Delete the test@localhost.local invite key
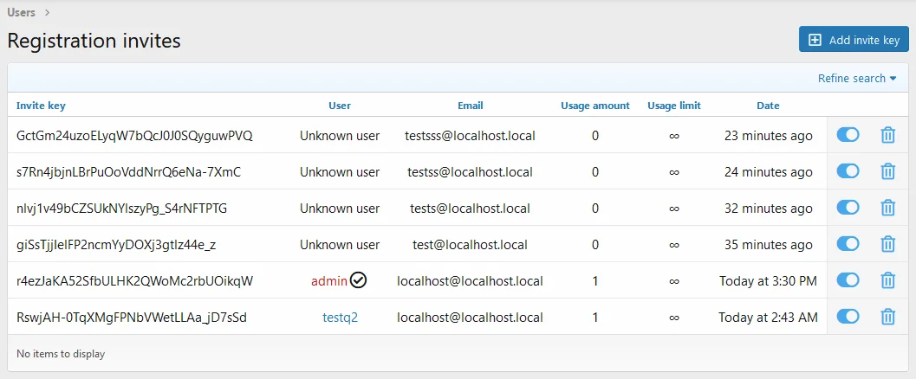The width and height of the screenshot is (916, 379). coord(887,245)
